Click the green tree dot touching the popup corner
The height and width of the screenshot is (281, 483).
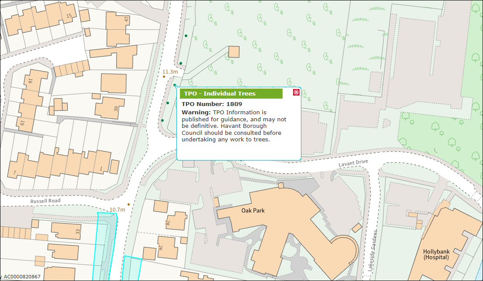[x=175, y=85]
